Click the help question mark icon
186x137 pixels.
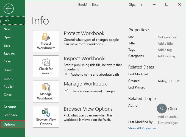click(x=141, y=4)
